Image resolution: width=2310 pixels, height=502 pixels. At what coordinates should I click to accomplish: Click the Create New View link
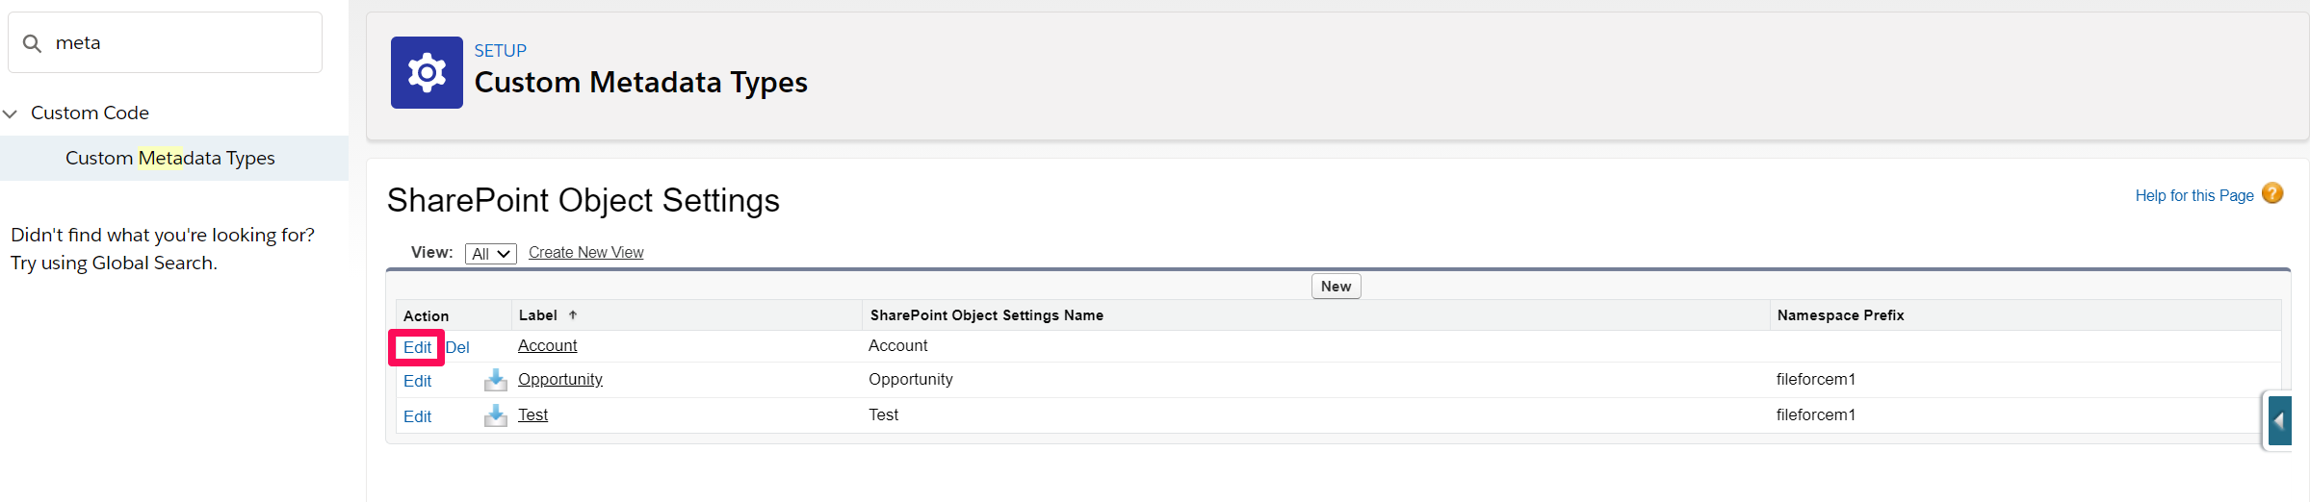coord(585,252)
